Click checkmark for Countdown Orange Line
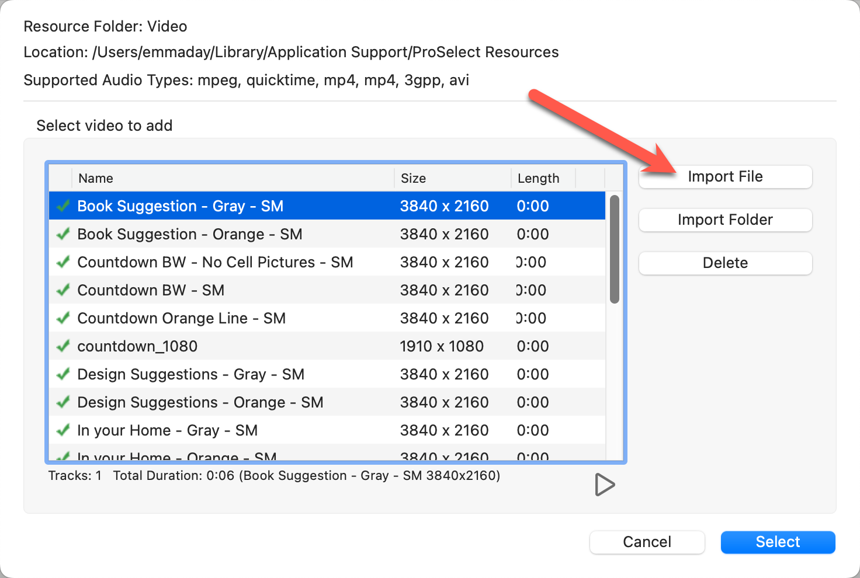The height and width of the screenshot is (578, 860). click(x=63, y=318)
